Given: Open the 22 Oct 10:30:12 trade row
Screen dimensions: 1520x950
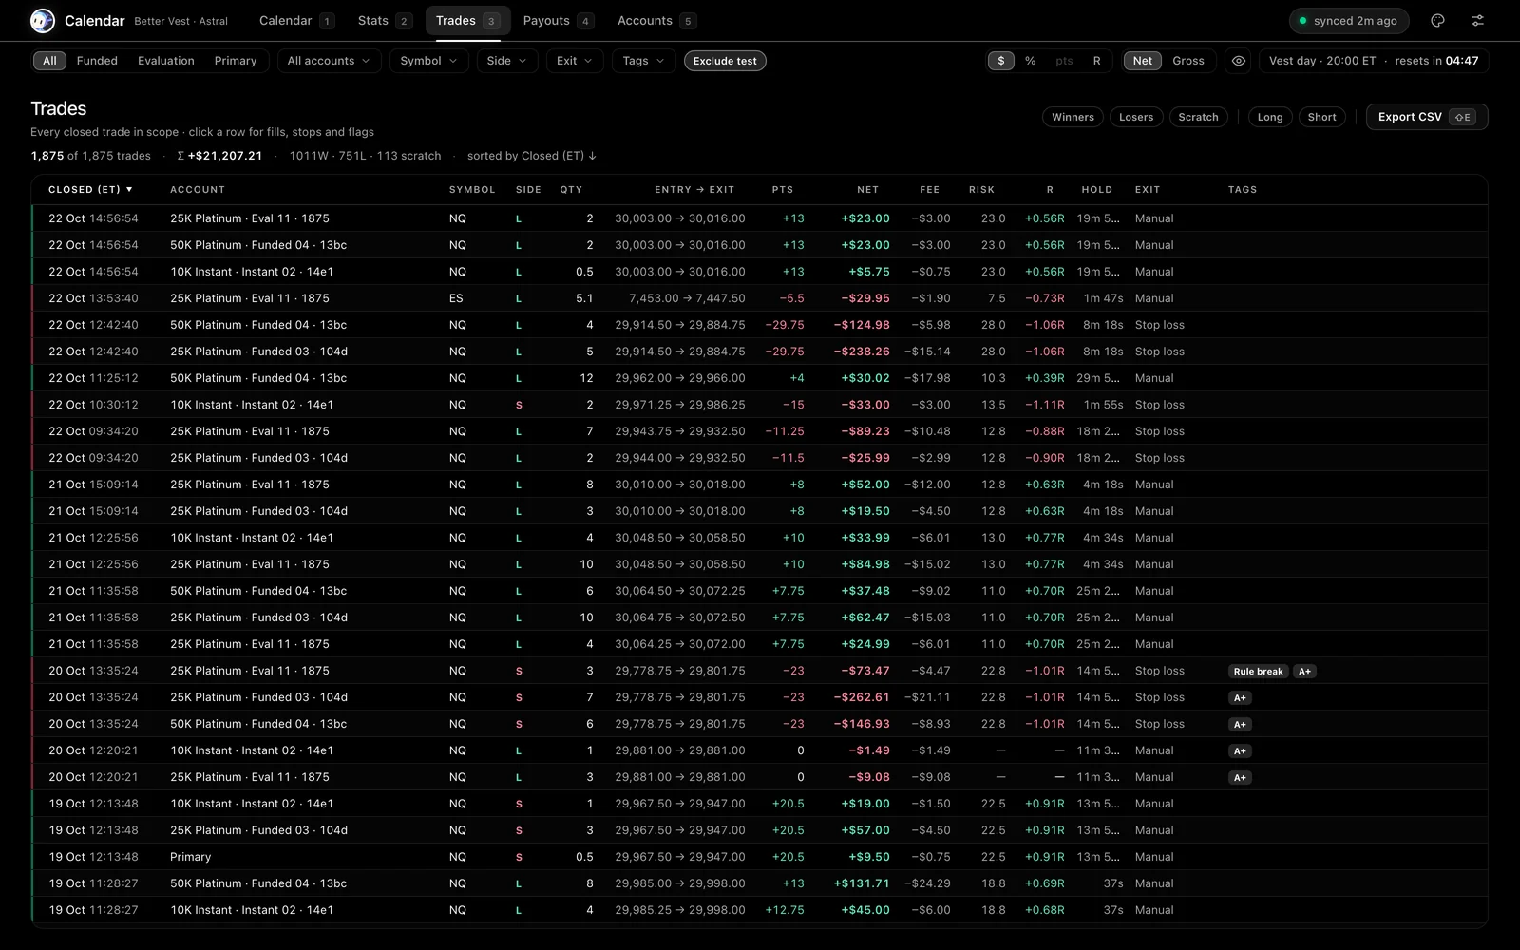Looking at the screenshot, I should click(x=759, y=405).
